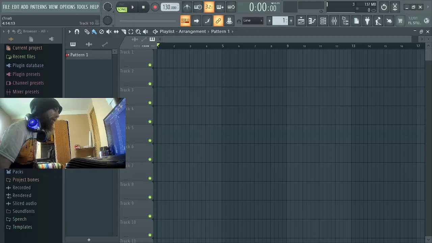Open the Playlist view icon
Image resolution: width=432 pixels, height=243 pixels.
(x=301, y=21)
